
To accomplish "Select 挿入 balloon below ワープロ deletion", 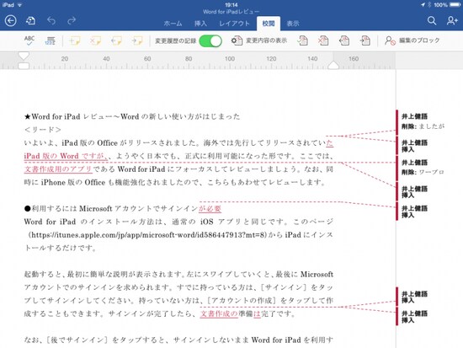I will pos(414,191).
